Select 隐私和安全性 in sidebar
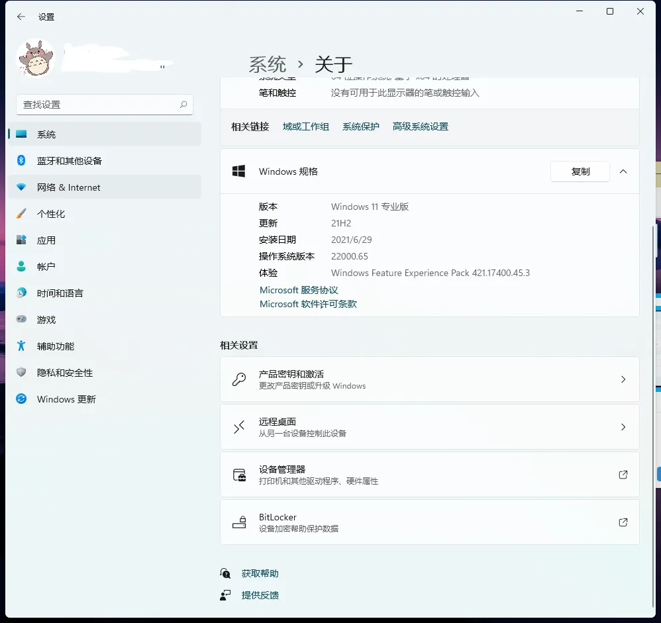This screenshot has height=623, width=661. (65, 373)
